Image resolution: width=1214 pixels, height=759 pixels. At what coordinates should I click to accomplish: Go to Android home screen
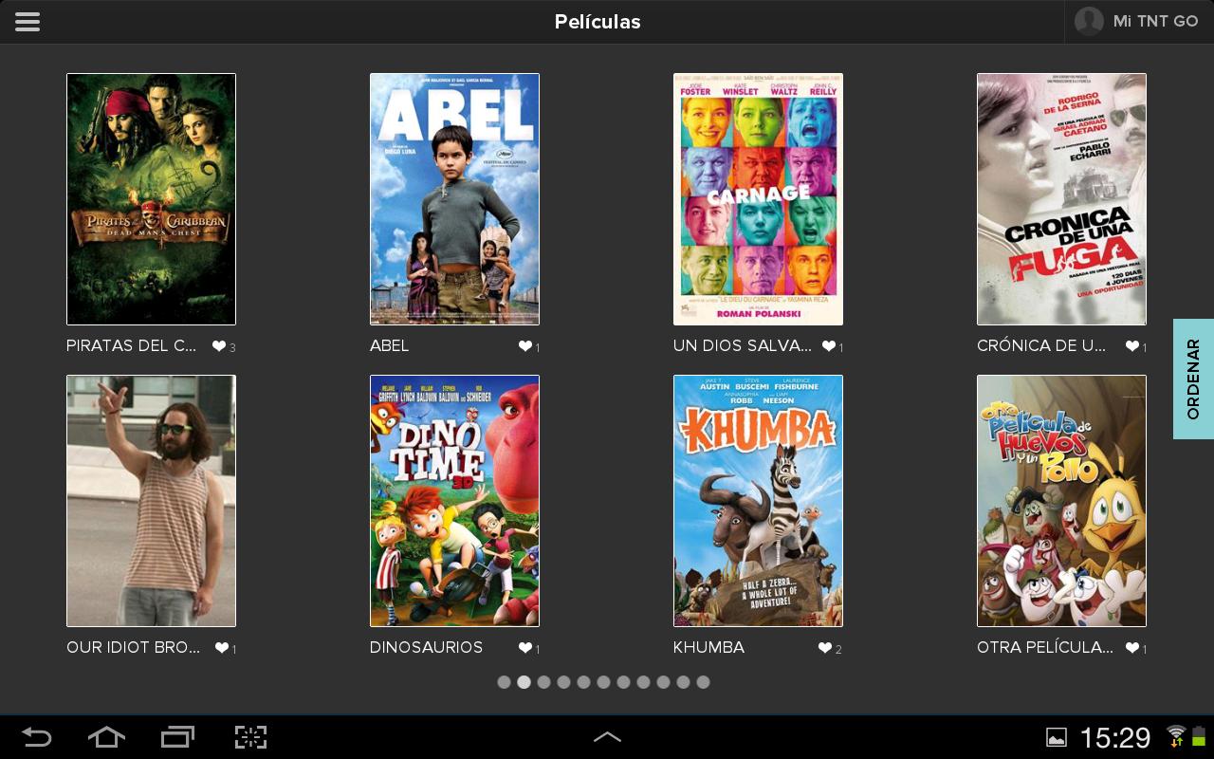106,737
